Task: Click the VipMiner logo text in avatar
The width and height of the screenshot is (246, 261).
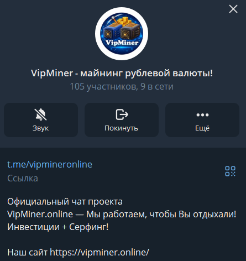Action: (122, 43)
